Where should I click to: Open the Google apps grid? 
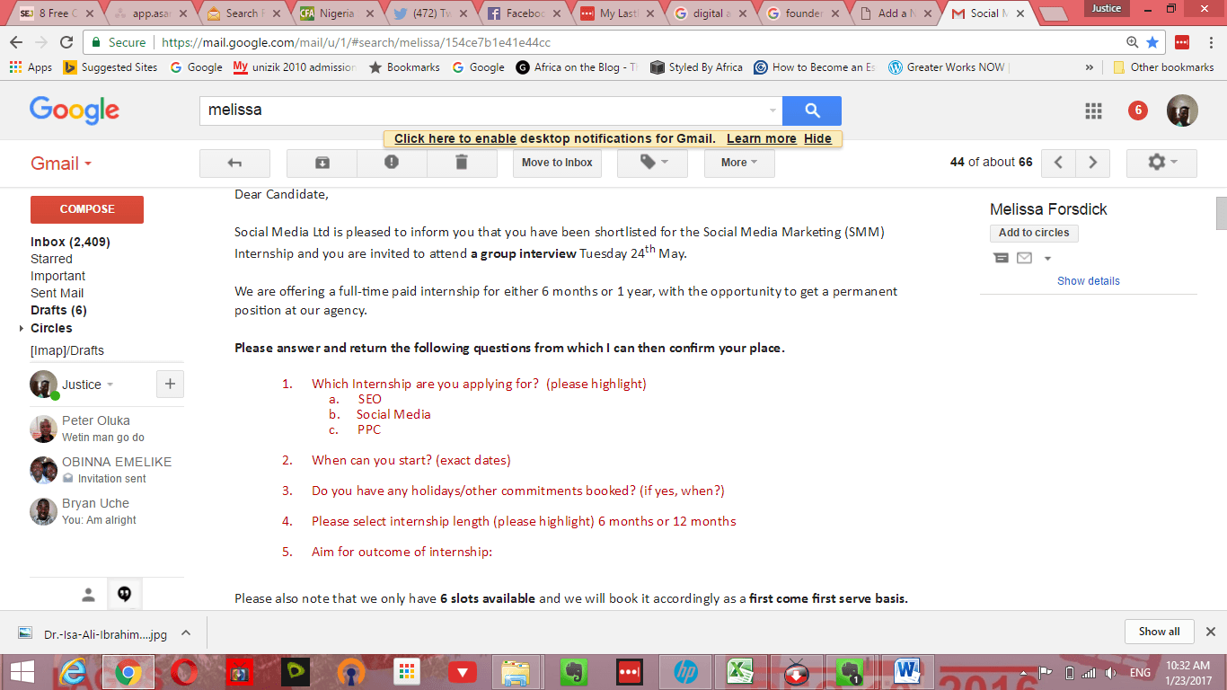pos(1093,111)
